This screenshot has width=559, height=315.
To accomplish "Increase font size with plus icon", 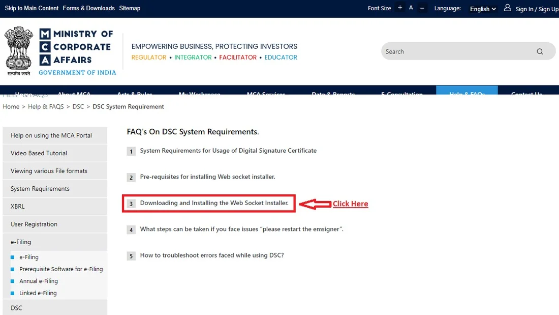I will [400, 8].
